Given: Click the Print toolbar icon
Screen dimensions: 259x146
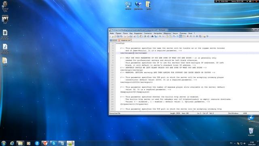Looking at the screenshot, I should pyautogui.click(x=130, y=36).
